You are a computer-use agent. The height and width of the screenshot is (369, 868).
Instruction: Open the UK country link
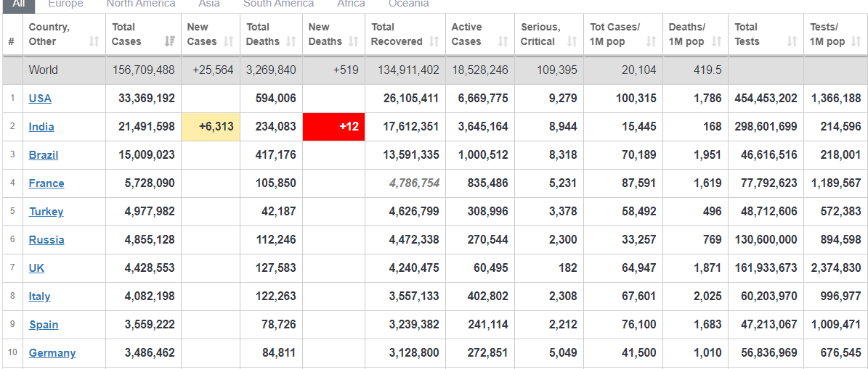coord(36,268)
